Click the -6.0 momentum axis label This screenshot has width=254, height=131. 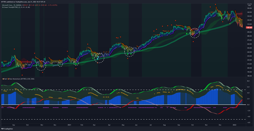(248, 123)
